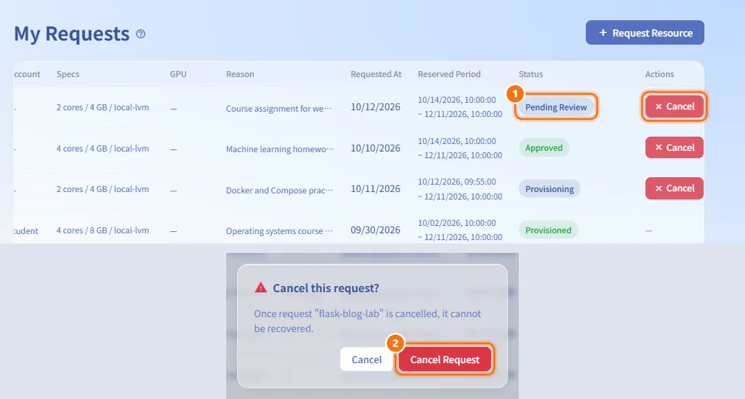Click reason text 'Machine learning homewo…'
The height and width of the screenshot is (399, 745).
(280, 149)
